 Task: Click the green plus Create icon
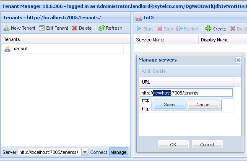tap(208, 28)
